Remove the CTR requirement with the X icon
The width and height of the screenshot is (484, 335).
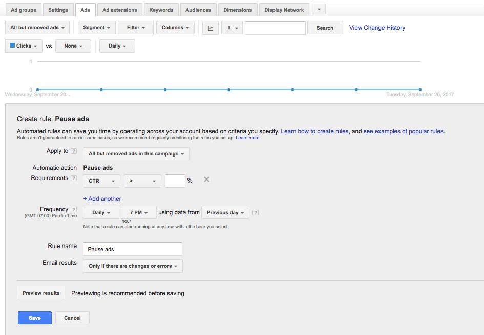pyautogui.click(x=206, y=180)
